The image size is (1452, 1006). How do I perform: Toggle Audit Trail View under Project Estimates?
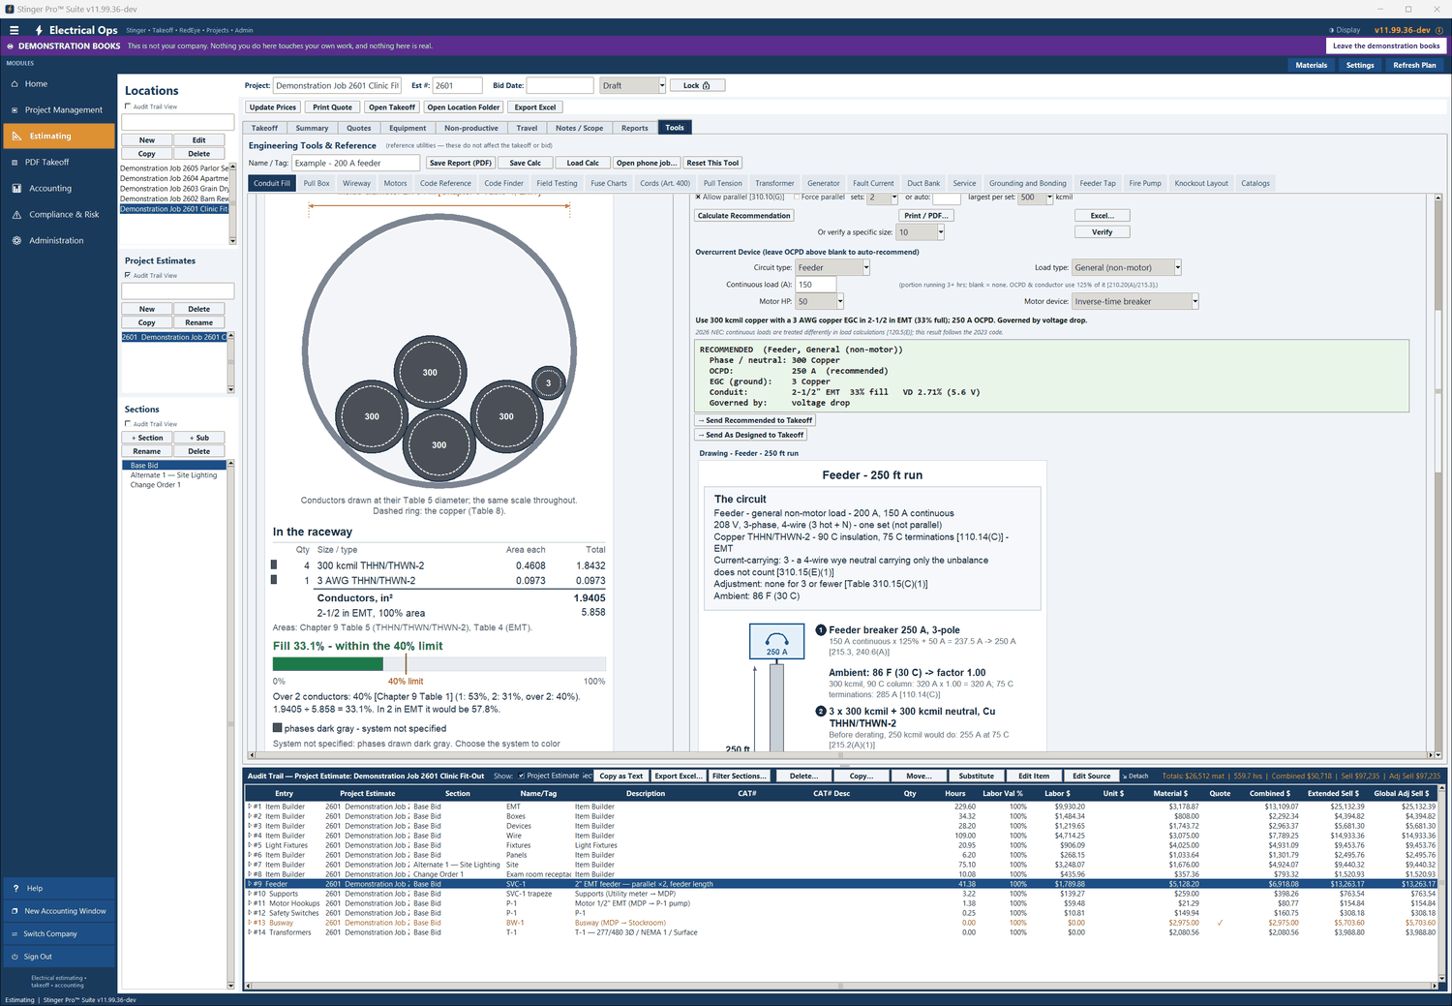[x=128, y=275]
